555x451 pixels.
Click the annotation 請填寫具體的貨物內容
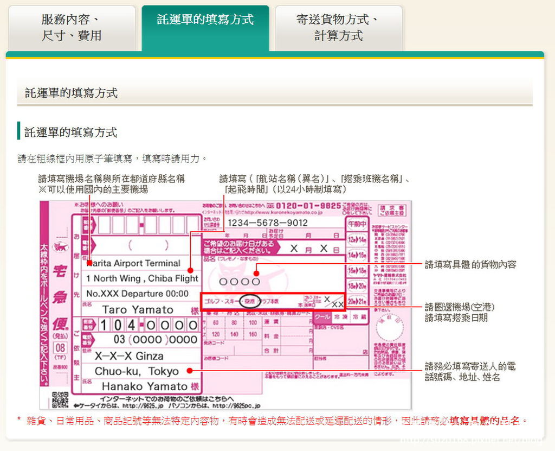(x=470, y=264)
